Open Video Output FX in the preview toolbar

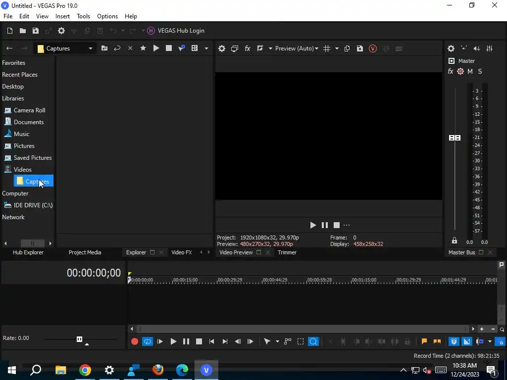pyautogui.click(x=248, y=48)
